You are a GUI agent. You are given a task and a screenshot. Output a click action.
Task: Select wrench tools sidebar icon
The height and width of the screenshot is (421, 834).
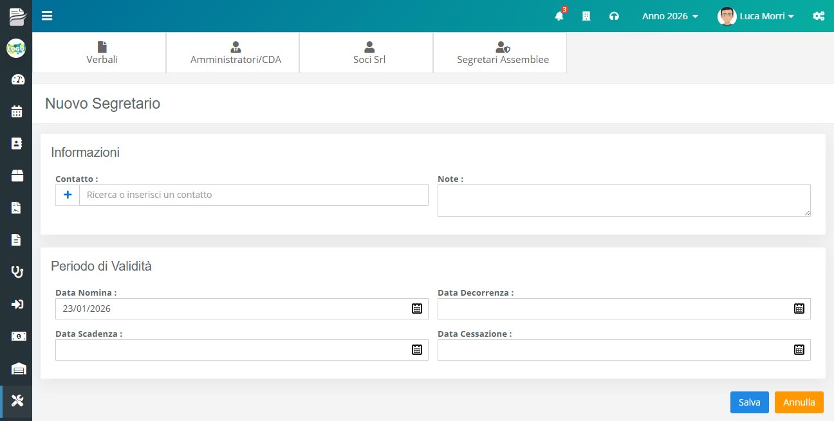[x=17, y=401]
